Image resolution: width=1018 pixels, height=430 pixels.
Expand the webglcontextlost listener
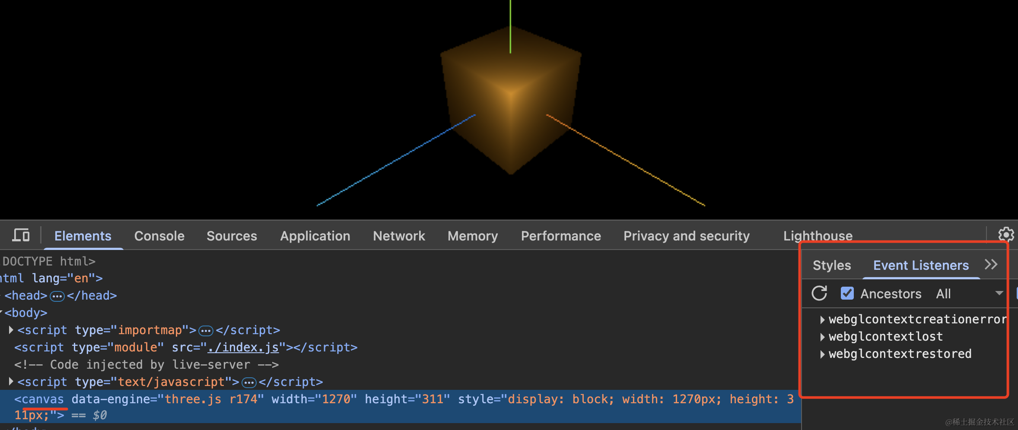pos(822,337)
